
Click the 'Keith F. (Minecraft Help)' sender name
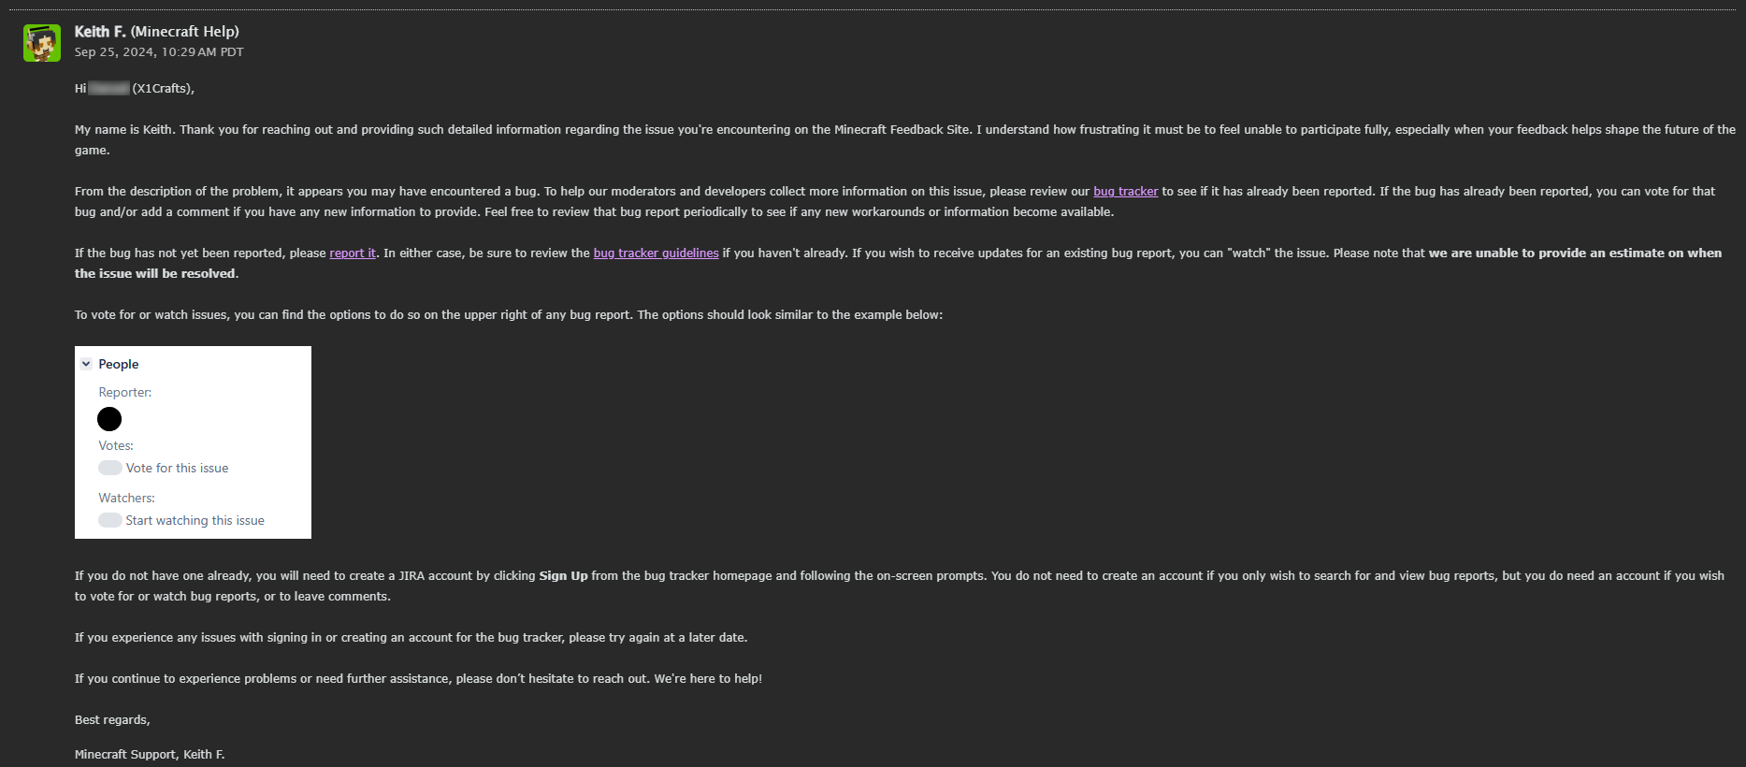pyautogui.click(x=156, y=32)
